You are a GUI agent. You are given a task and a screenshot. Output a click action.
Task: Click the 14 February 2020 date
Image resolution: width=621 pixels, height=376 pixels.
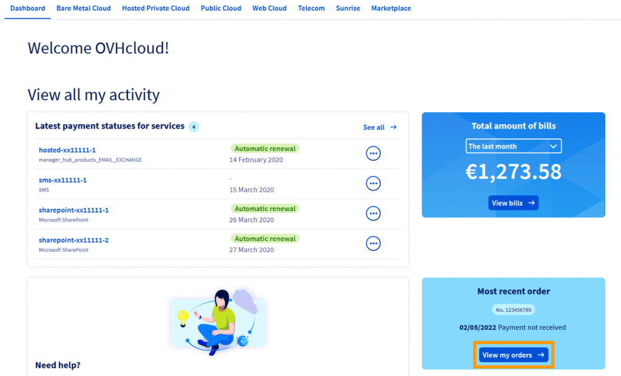[x=257, y=160]
